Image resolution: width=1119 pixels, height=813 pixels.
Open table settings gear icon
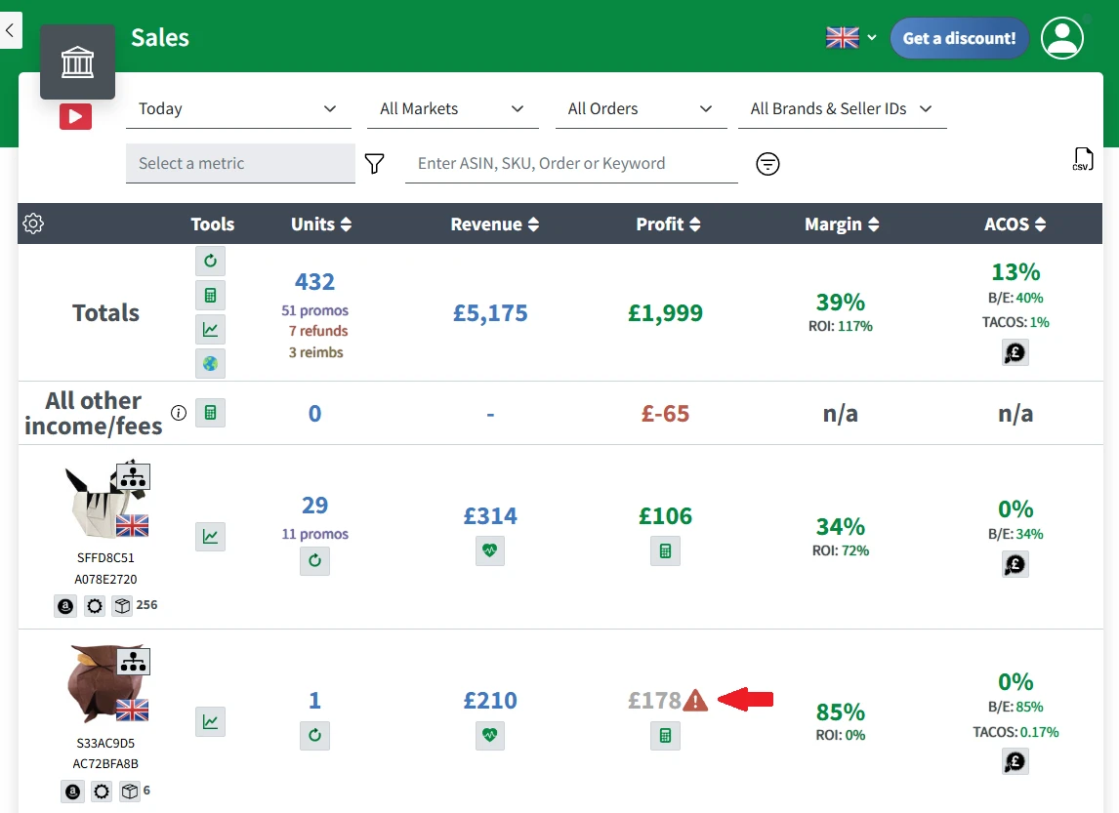pyautogui.click(x=33, y=224)
